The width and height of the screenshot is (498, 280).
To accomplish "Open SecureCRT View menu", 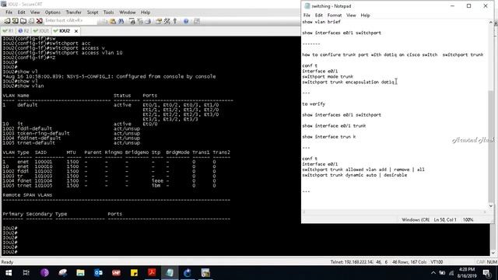I will point(35,12).
